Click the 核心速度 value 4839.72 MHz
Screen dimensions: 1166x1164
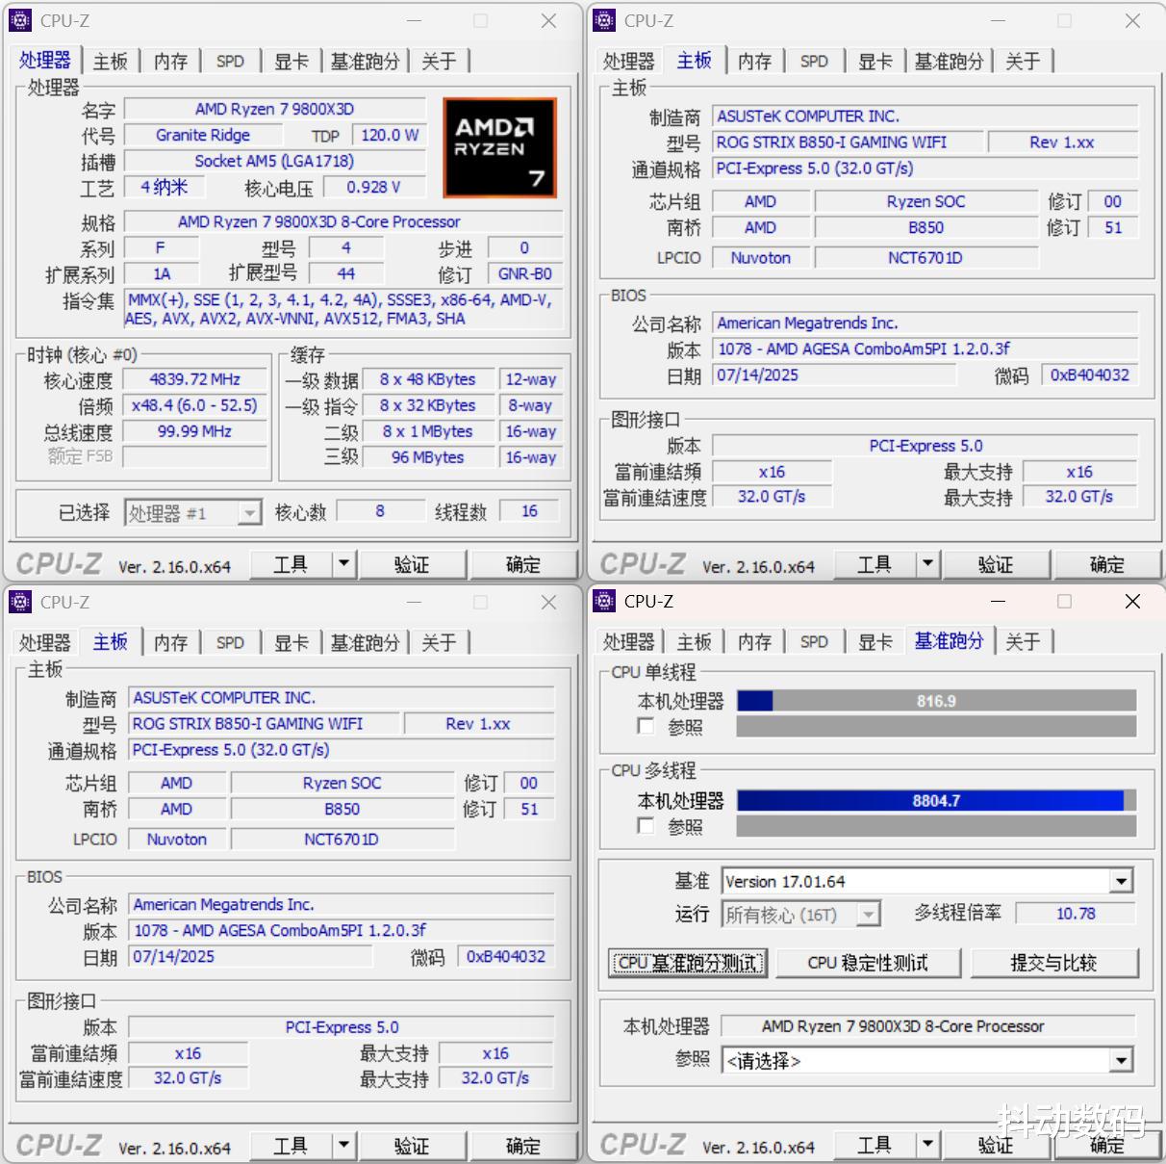[194, 379]
